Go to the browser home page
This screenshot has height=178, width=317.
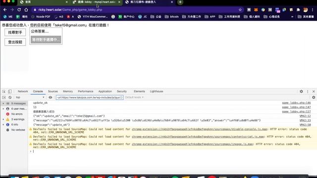[x=26, y=10]
